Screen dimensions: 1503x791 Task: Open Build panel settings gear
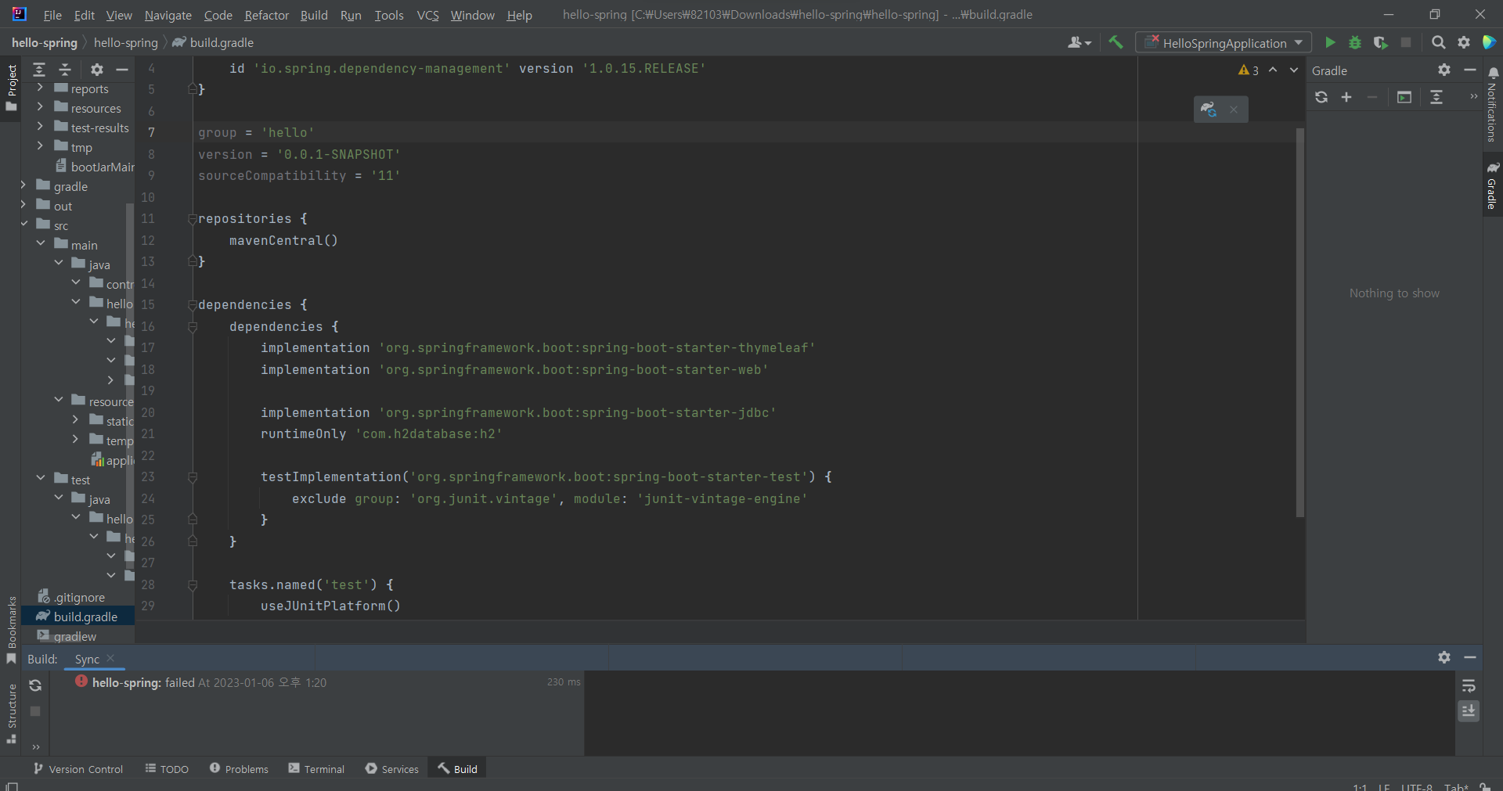pyautogui.click(x=1444, y=657)
